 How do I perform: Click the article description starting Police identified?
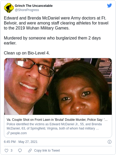click(x=54, y=126)
